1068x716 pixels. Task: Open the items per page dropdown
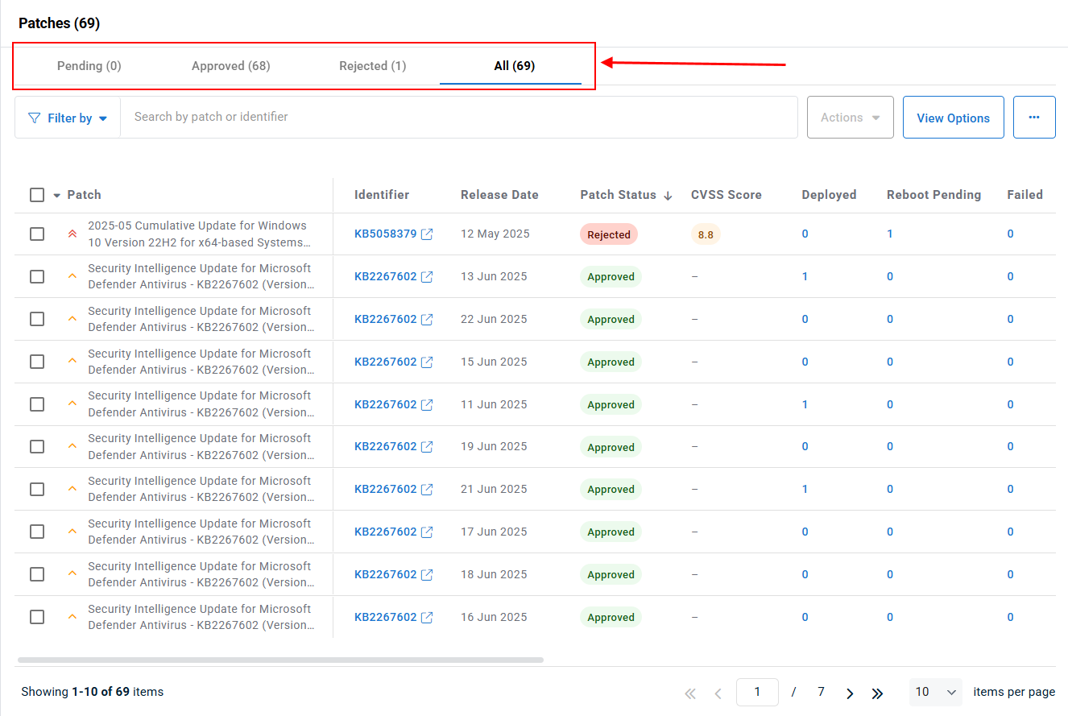(x=936, y=692)
